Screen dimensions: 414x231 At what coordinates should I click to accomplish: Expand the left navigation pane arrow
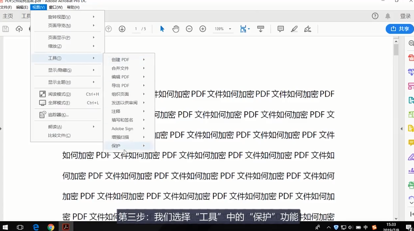(1, 129)
